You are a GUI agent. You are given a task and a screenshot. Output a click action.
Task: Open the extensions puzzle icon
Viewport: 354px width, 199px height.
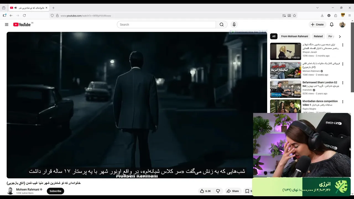coord(335,15)
